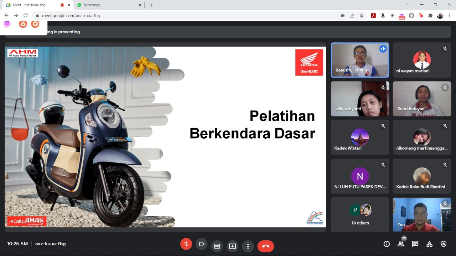View site information lock icon
Screen dimensions: 456x256
tap(37, 16)
